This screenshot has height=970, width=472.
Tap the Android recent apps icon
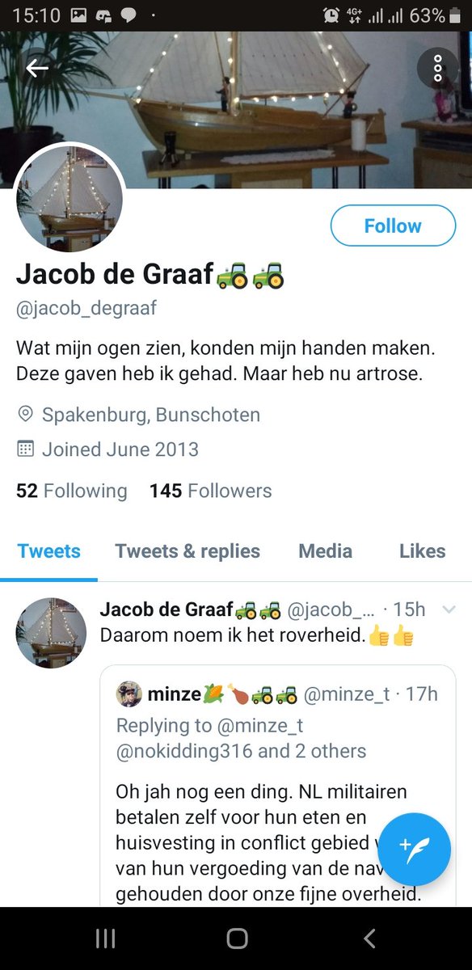click(105, 938)
